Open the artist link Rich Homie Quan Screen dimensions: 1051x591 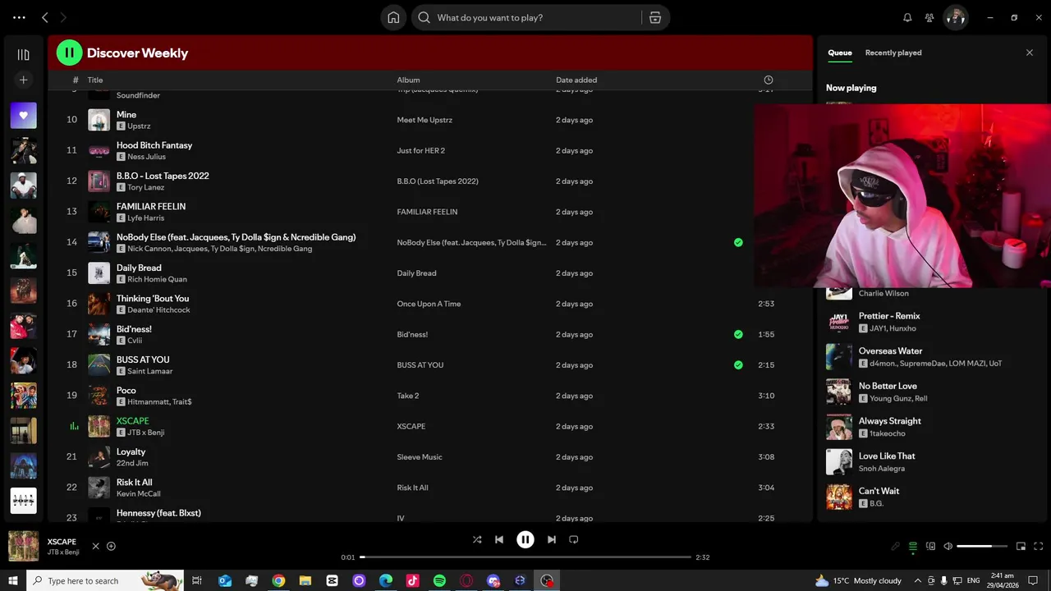point(157,279)
